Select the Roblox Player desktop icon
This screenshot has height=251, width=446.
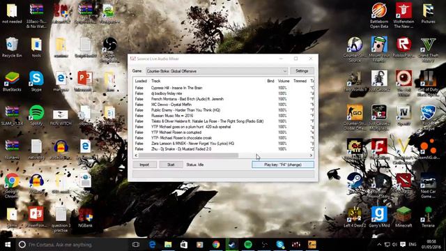(x=403, y=47)
